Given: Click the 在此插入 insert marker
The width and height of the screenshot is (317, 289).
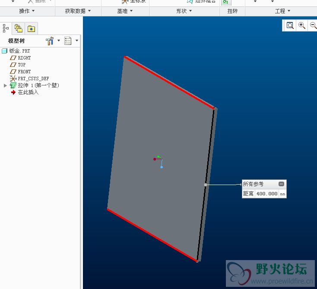Looking at the screenshot, I should [x=28, y=92].
